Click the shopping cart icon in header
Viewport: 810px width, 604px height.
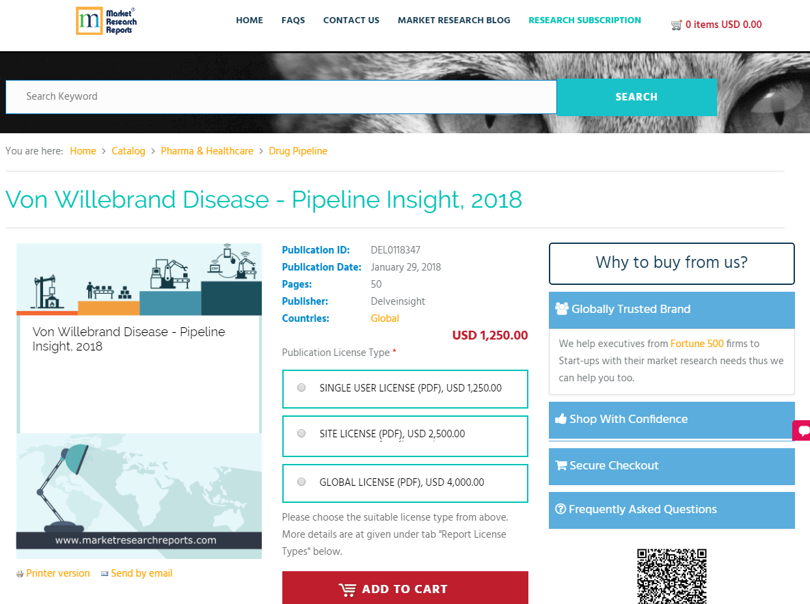pyautogui.click(x=676, y=24)
